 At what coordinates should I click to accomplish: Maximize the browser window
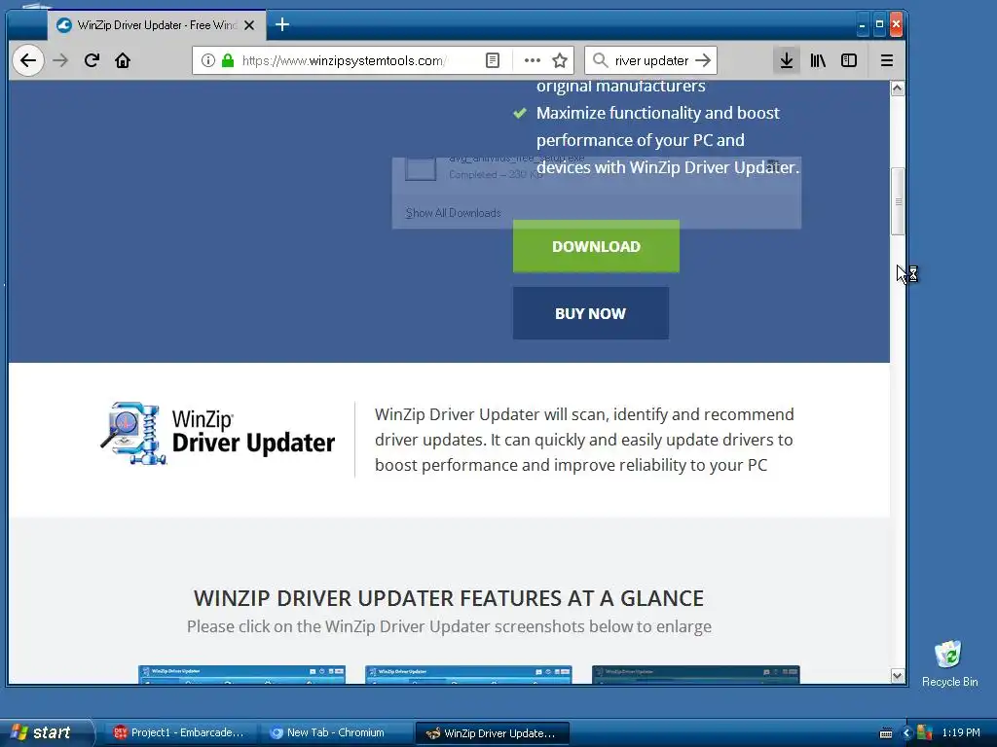[x=879, y=24]
